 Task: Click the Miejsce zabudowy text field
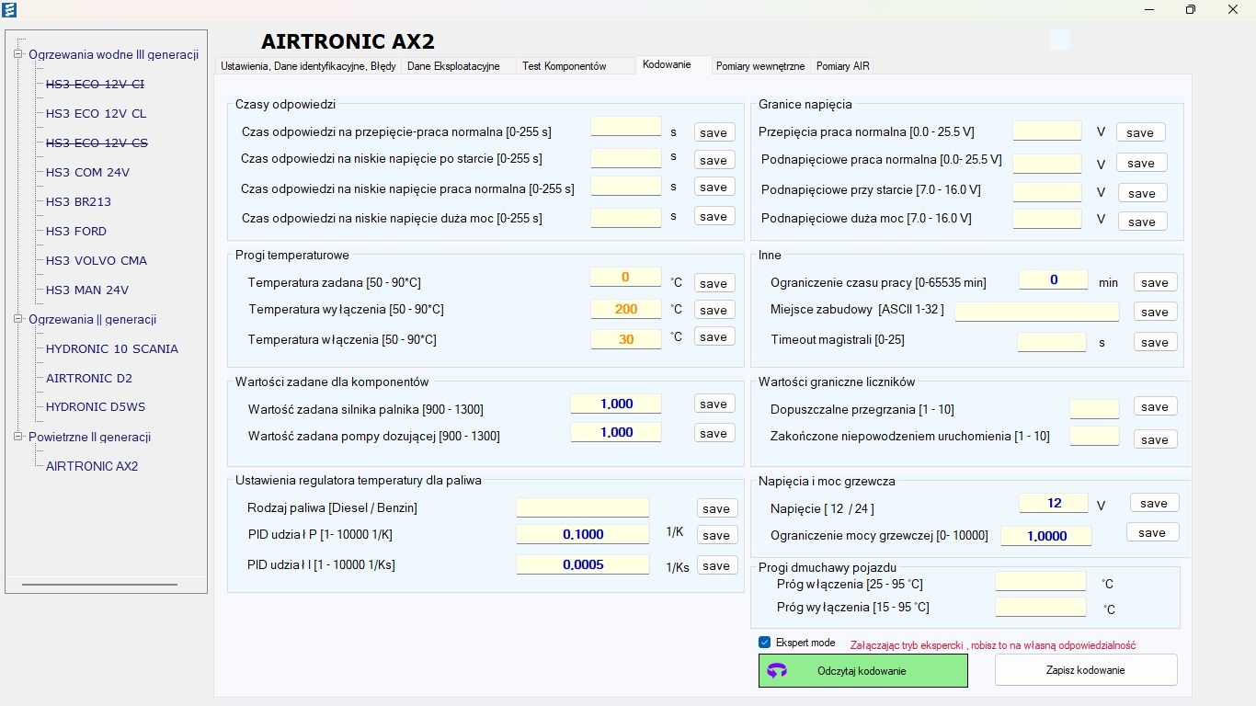pos(1037,312)
